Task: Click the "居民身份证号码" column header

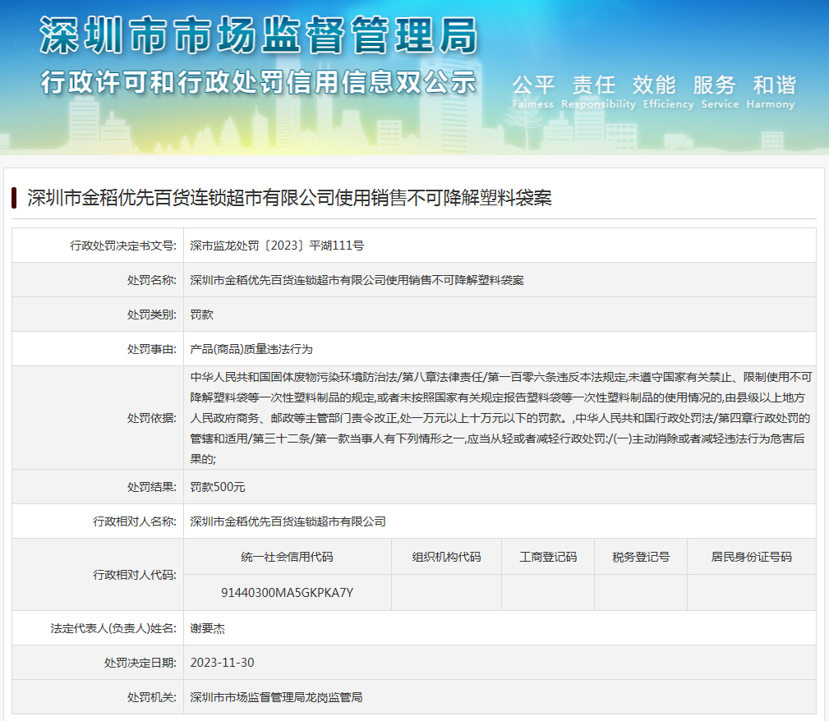Action: click(752, 557)
